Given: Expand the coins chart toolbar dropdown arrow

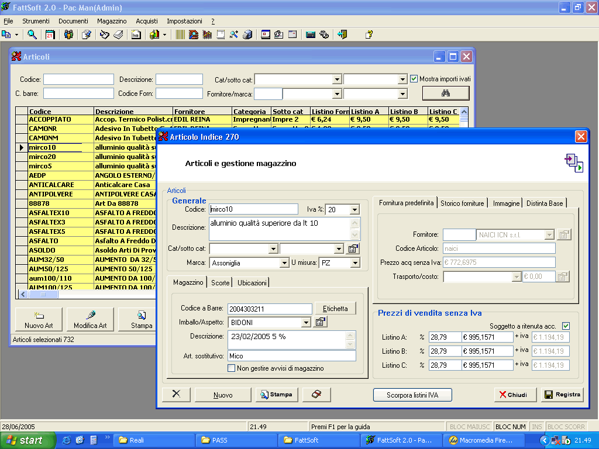Looking at the screenshot, I should coord(164,34).
